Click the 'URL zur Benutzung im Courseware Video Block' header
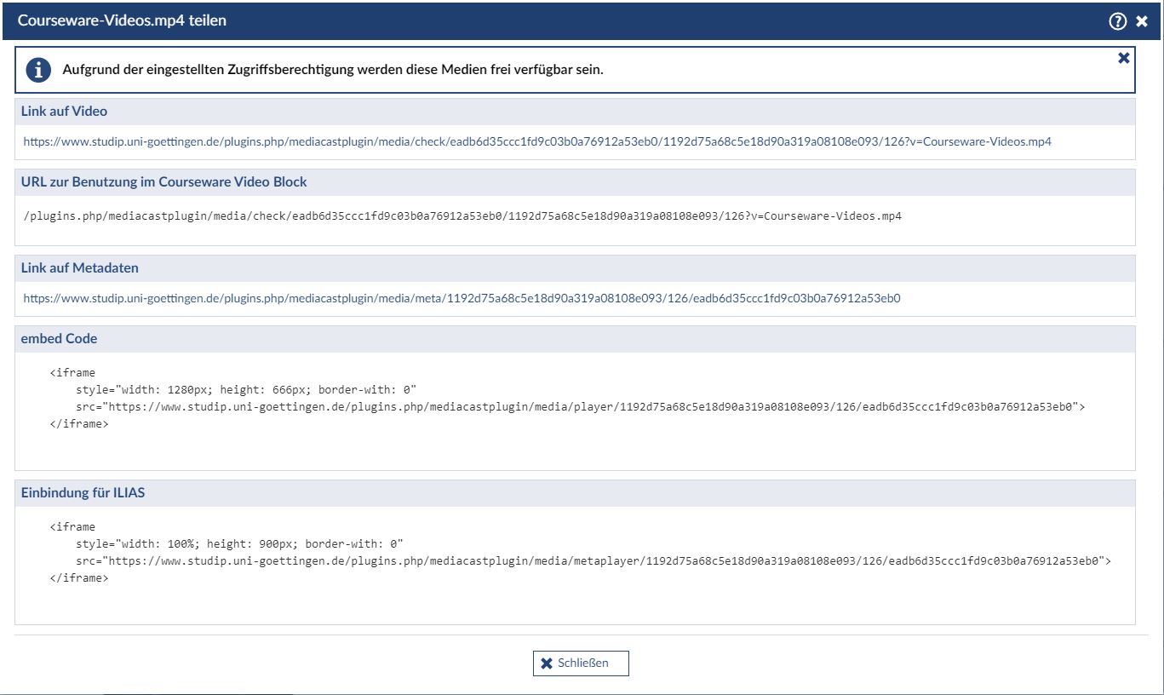The image size is (1164, 695). [x=164, y=182]
